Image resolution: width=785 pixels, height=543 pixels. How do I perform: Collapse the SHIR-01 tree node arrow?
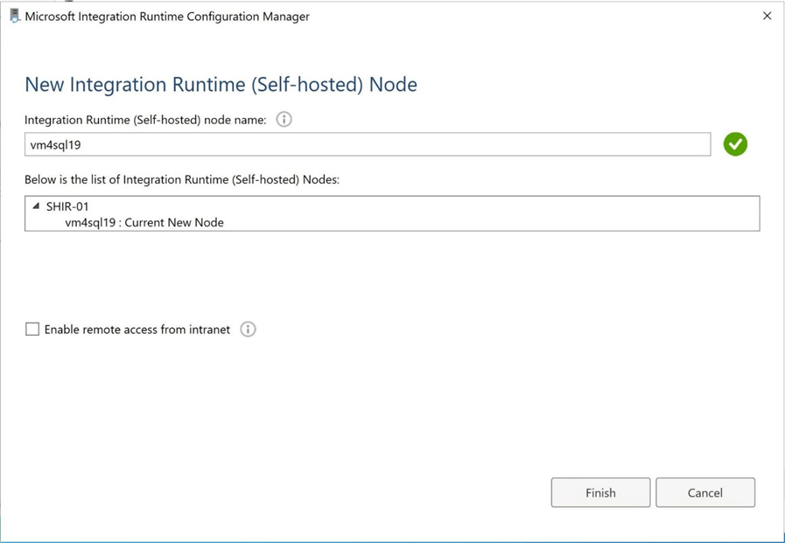coord(36,206)
